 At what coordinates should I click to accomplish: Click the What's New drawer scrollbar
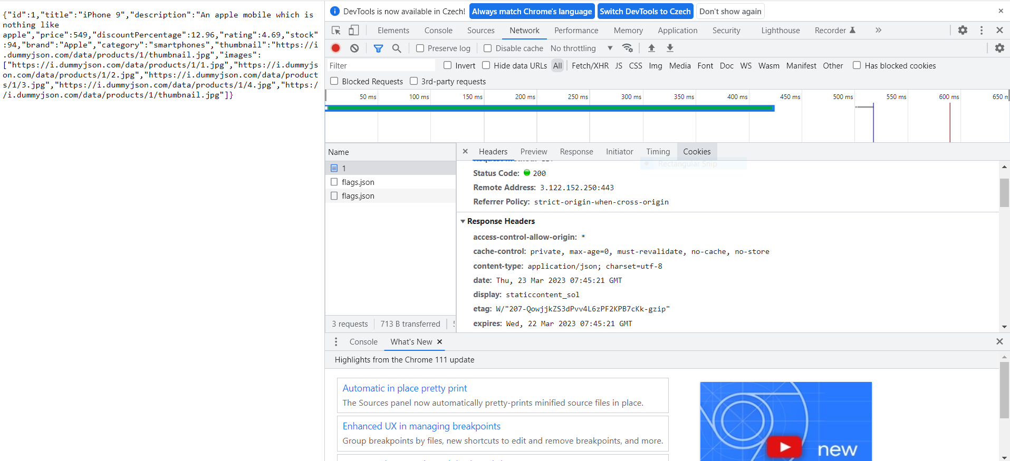click(x=1004, y=390)
